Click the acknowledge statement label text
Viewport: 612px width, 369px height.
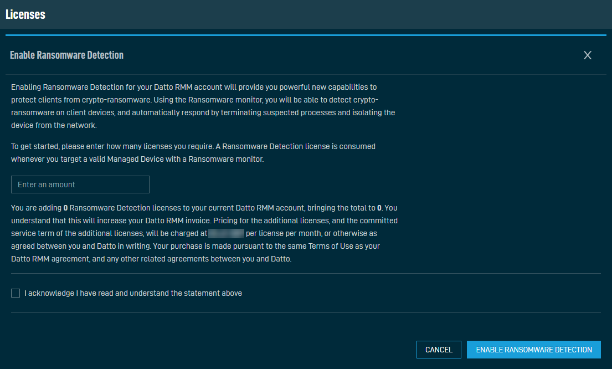133,293
